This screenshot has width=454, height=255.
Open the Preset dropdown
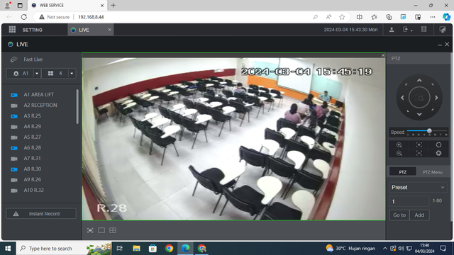418,187
